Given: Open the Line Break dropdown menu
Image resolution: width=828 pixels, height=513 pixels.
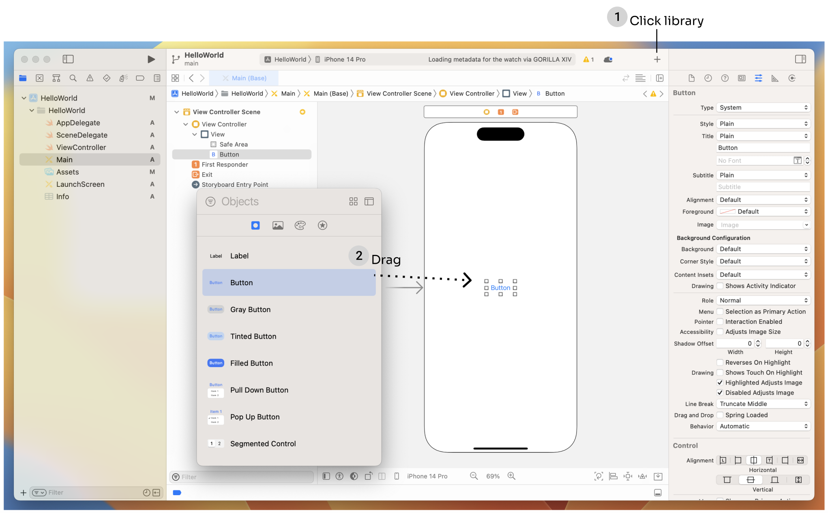Looking at the screenshot, I should 763,404.
